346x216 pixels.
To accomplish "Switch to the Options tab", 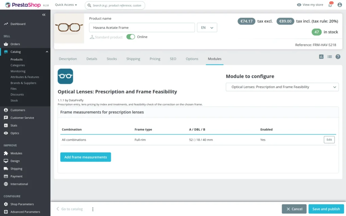I will (192, 59).
